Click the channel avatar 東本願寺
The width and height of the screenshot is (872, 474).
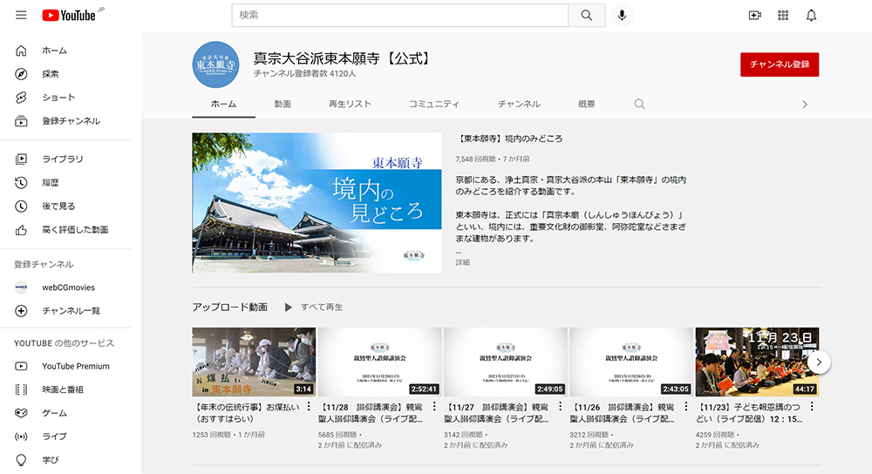pyautogui.click(x=215, y=64)
